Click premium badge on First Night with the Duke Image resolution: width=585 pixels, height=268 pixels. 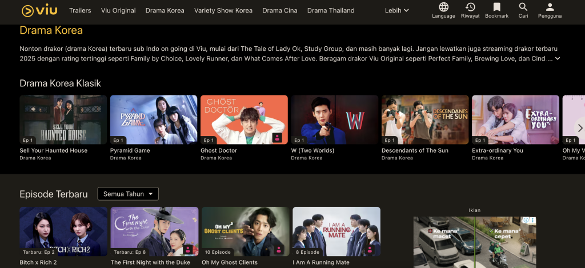187,249
